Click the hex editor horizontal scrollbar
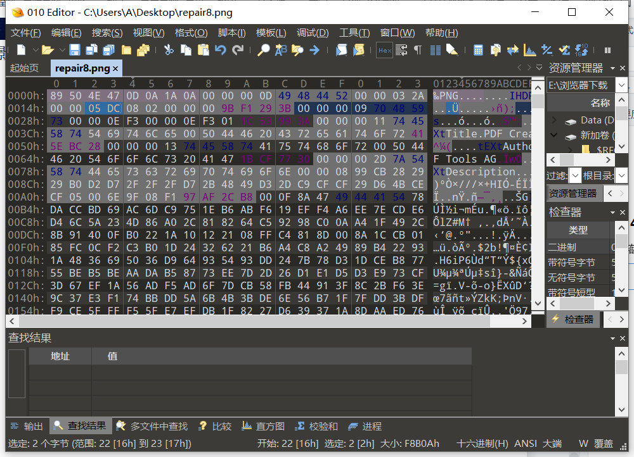 click(268, 322)
